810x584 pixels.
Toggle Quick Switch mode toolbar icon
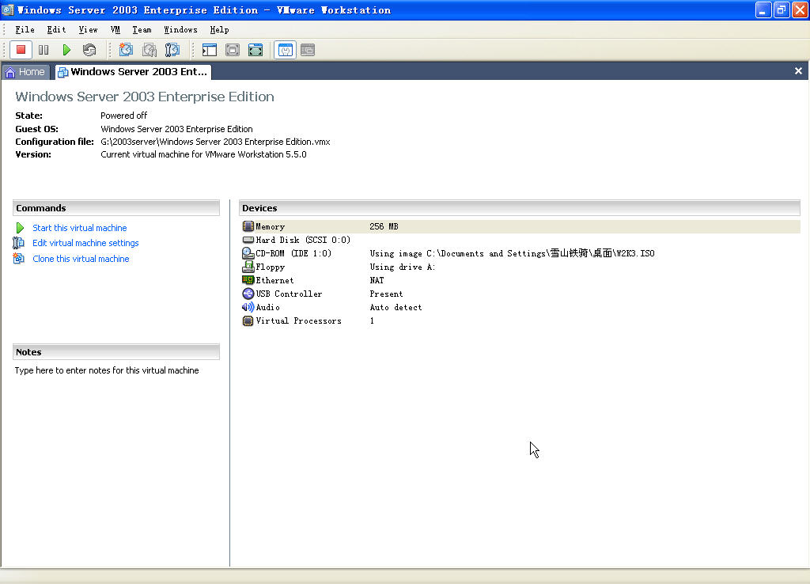pos(233,50)
